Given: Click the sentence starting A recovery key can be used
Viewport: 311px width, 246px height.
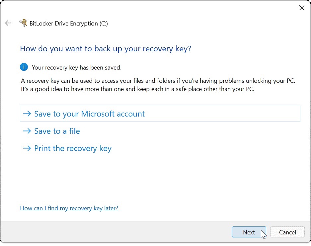Looking at the screenshot, I should point(158,81).
